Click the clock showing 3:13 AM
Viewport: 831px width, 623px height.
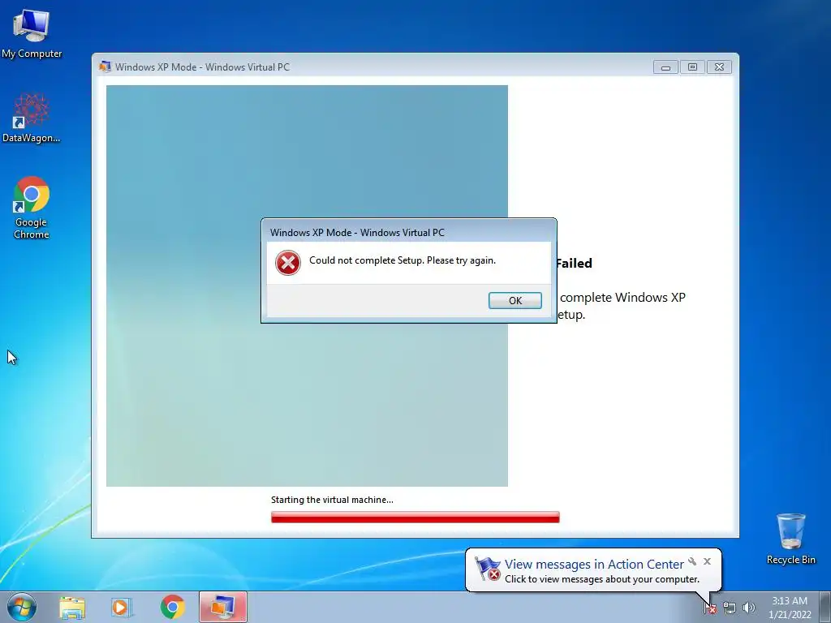(x=789, y=601)
